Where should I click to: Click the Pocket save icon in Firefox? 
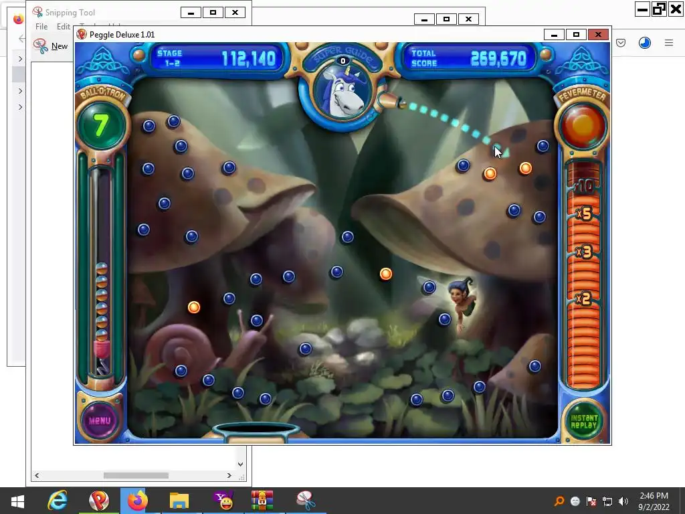click(x=621, y=43)
